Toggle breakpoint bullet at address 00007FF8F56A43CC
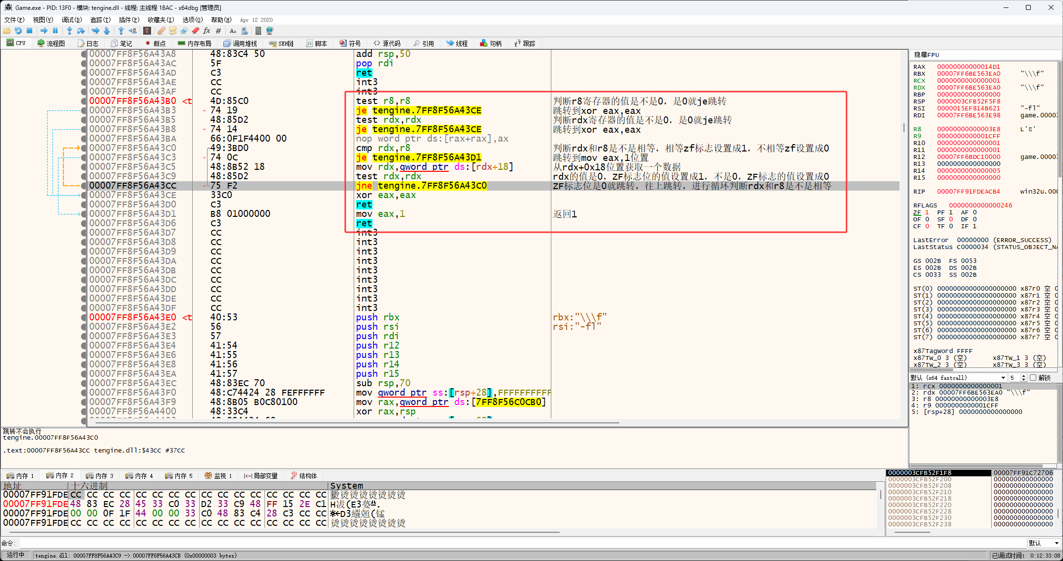The width and height of the screenshot is (1063, 561). pos(84,186)
